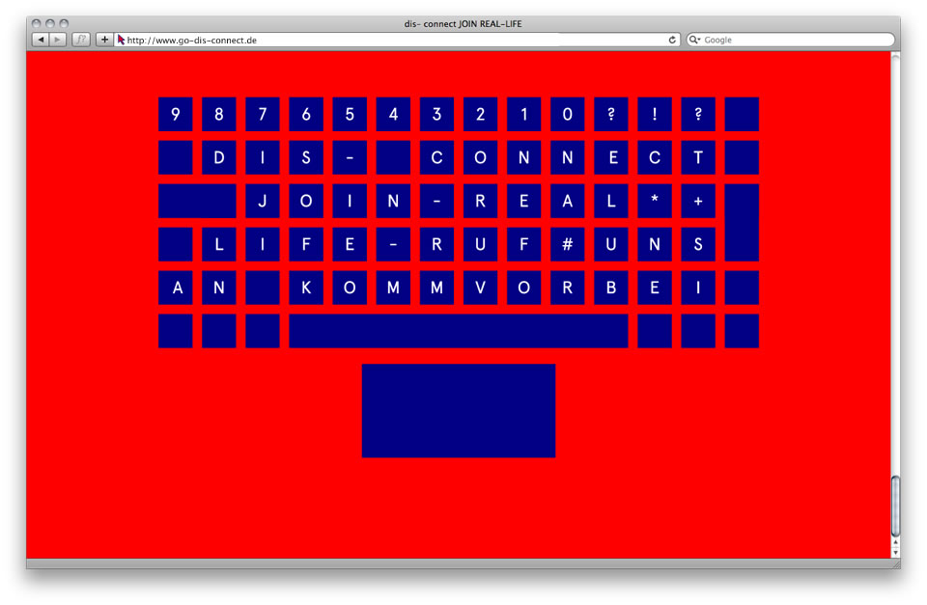Click the S key in DIS
The image size is (927, 605).
pos(306,157)
